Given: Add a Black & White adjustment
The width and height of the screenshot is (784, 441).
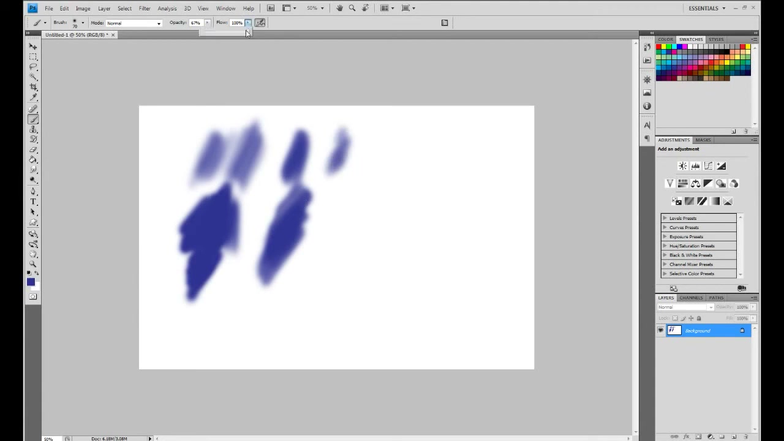Looking at the screenshot, I should click(708, 184).
